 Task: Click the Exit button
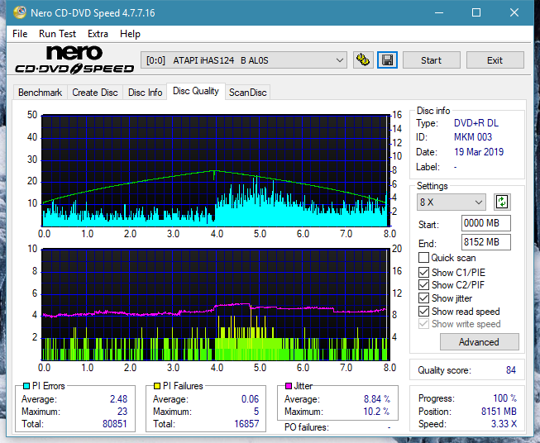495,60
